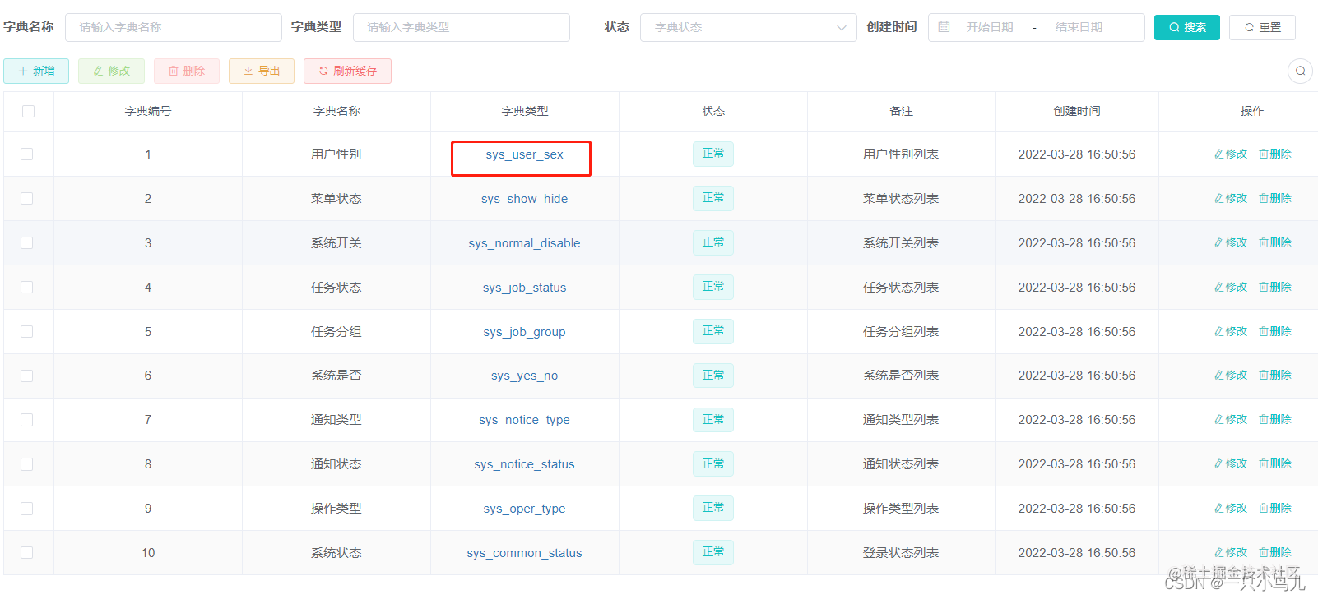Click the 结束日期 end date field
The width and height of the screenshot is (1318, 599).
click(x=1079, y=27)
